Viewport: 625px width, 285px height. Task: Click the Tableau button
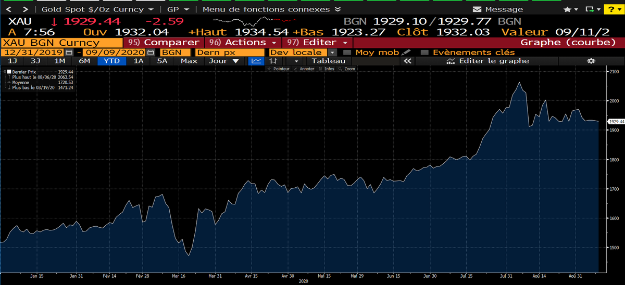(x=328, y=61)
